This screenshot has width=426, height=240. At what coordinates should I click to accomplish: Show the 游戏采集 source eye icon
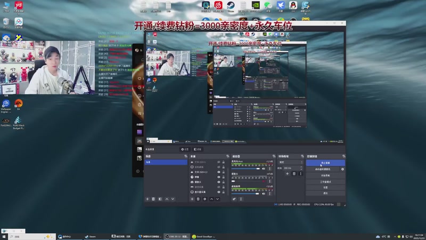(x=218, y=187)
